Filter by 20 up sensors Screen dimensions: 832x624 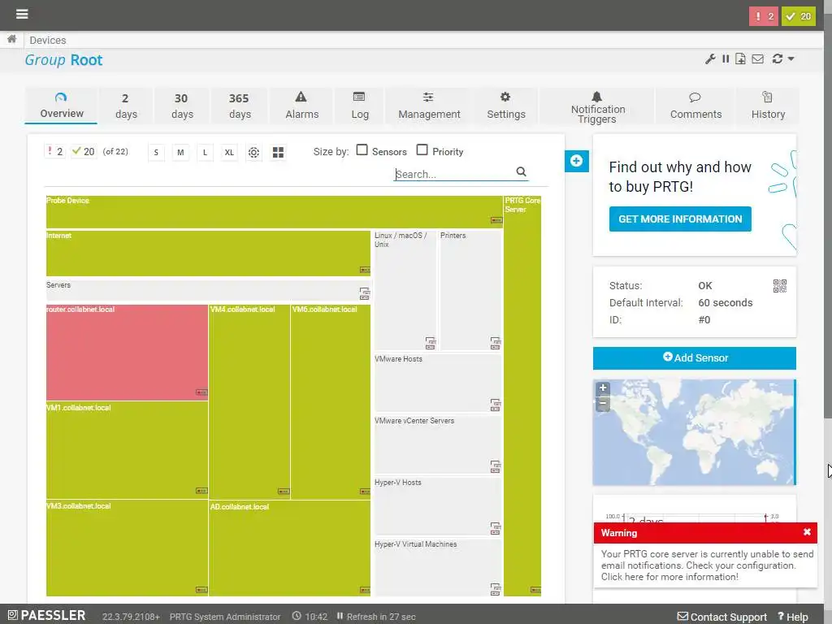point(84,152)
